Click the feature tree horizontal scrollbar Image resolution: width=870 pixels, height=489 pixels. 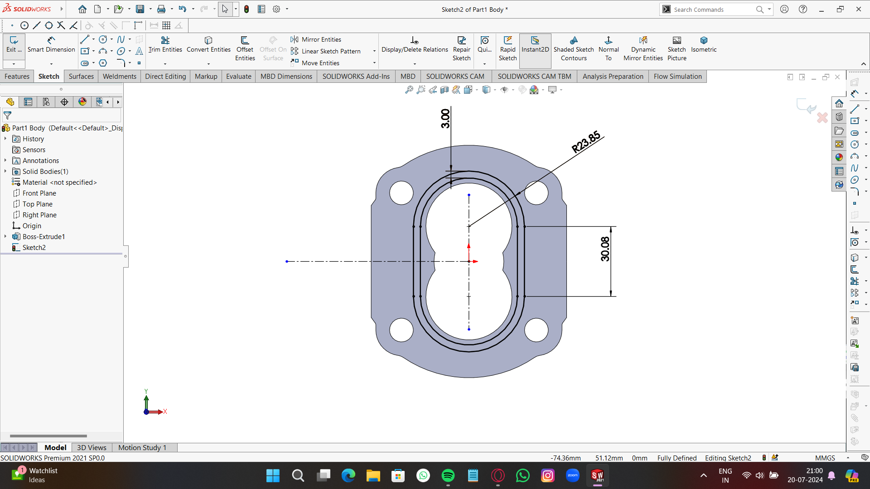(x=48, y=436)
